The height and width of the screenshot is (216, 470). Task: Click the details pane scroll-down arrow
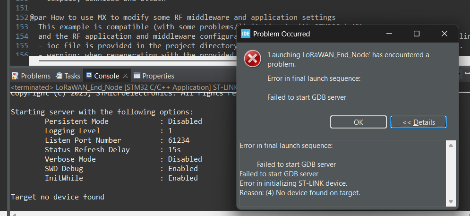click(451, 202)
